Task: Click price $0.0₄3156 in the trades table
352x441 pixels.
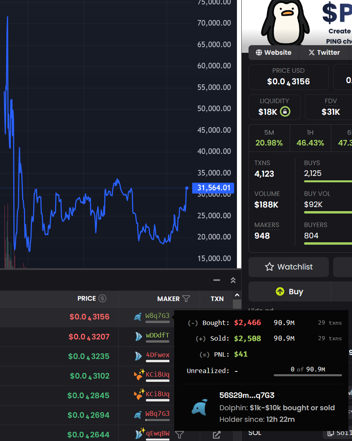Action: click(89, 317)
